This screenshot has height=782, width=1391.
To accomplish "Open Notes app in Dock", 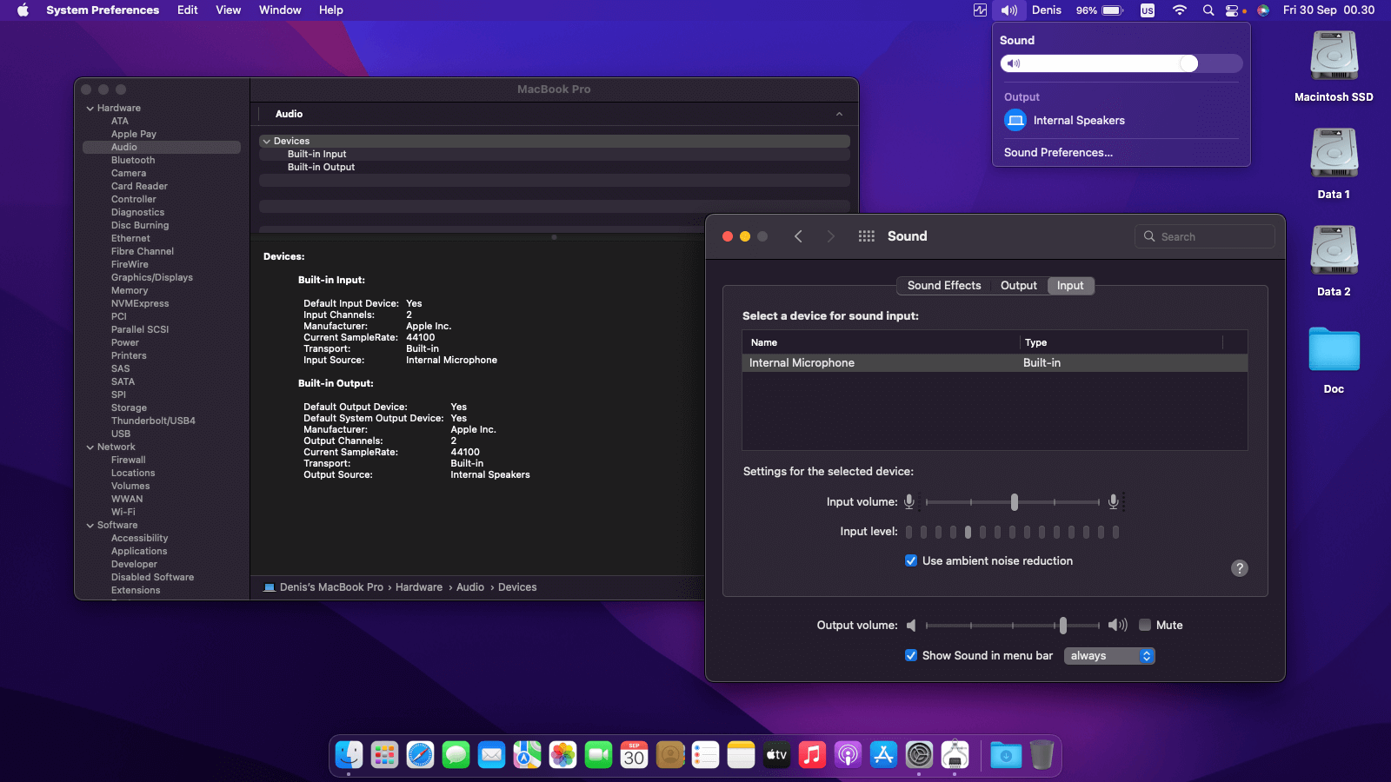I will 742,755.
